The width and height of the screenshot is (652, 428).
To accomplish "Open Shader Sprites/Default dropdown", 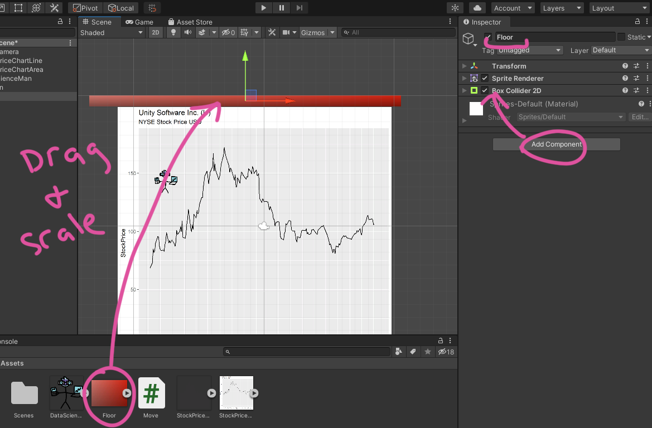I will [571, 117].
